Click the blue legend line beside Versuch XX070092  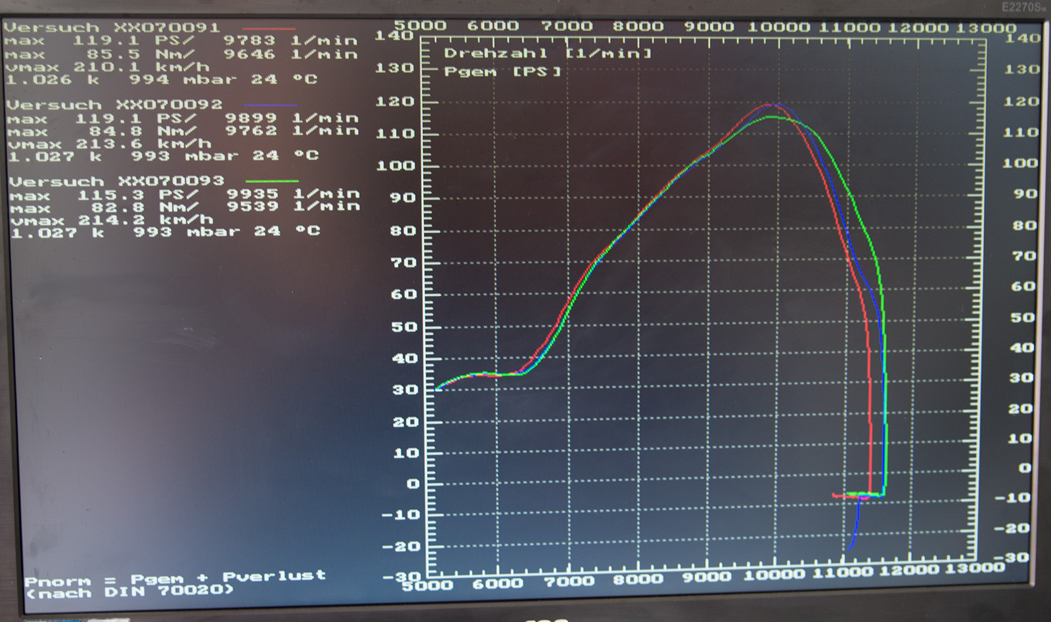[x=271, y=105]
